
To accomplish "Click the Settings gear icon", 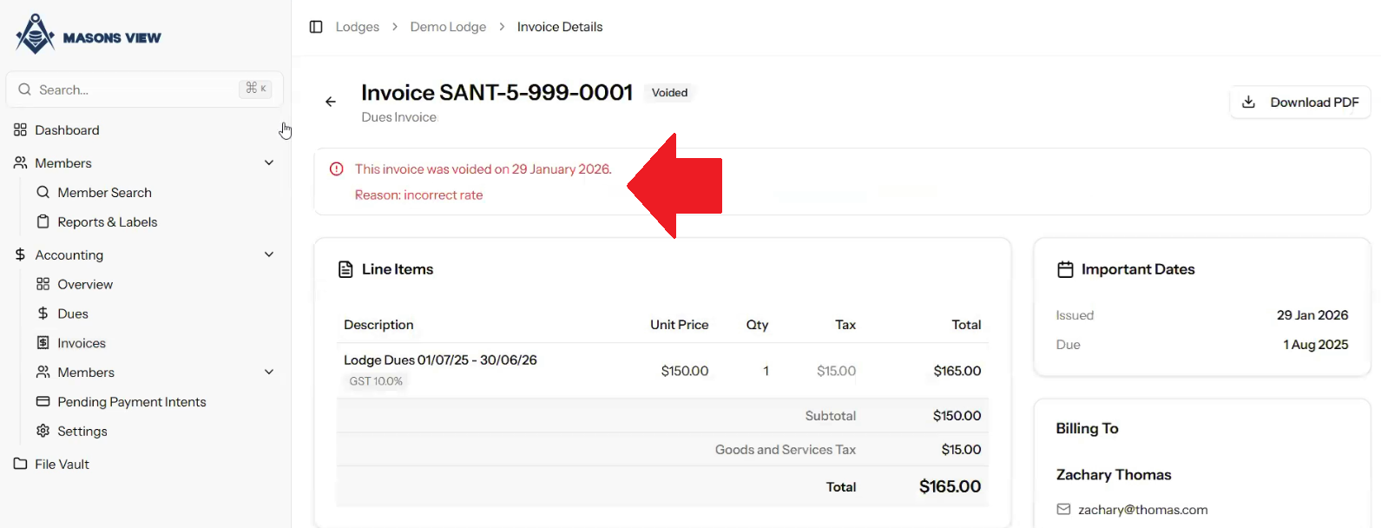I will click(x=43, y=431).
